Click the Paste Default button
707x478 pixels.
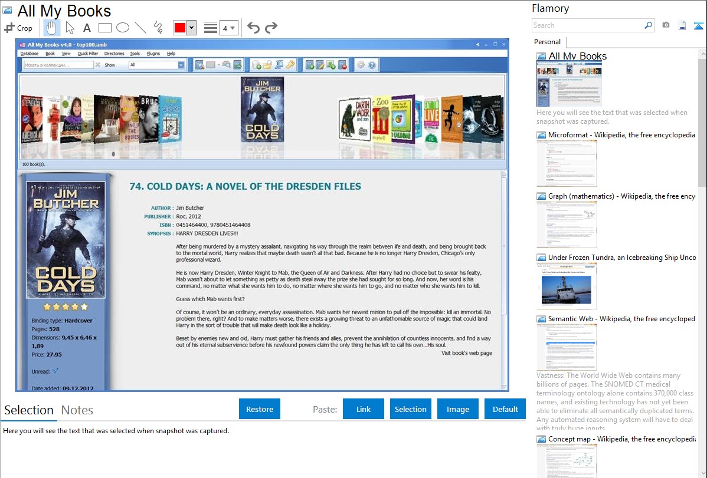(x=505, y=409)
